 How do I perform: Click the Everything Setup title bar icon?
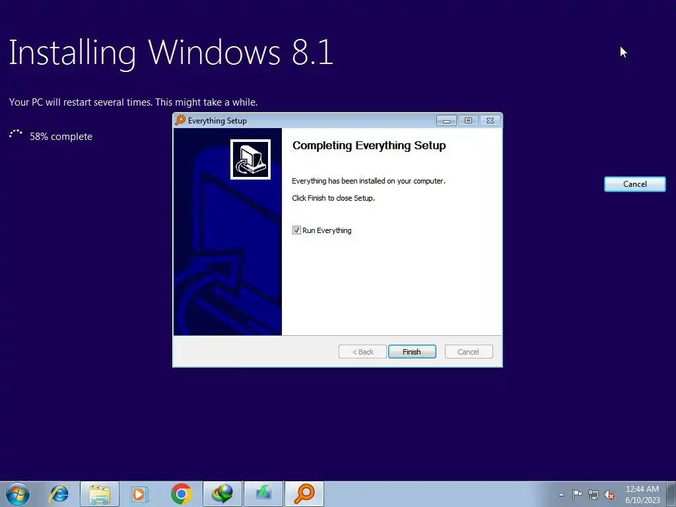tap(180, 120)
